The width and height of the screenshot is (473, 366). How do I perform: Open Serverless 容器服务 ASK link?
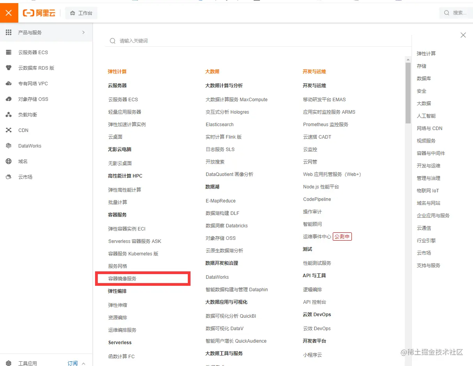135,241
